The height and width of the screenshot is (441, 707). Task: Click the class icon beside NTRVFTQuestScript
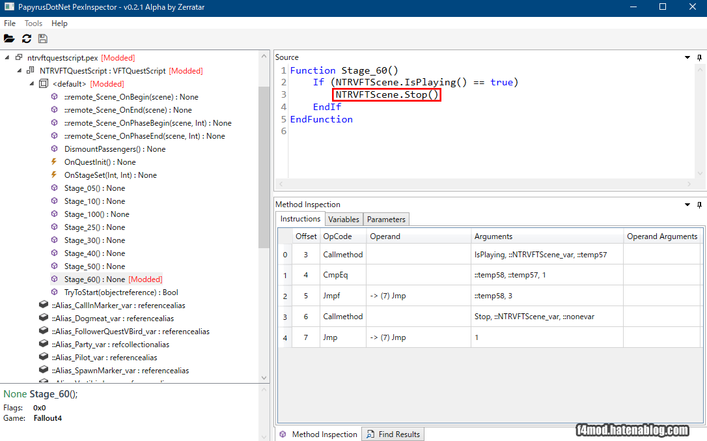coord(31,70)
